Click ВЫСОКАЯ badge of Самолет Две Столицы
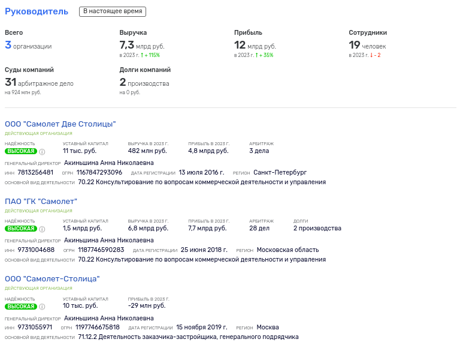Image resolution: width=457 pixels, height=345 pixels. 21,151
